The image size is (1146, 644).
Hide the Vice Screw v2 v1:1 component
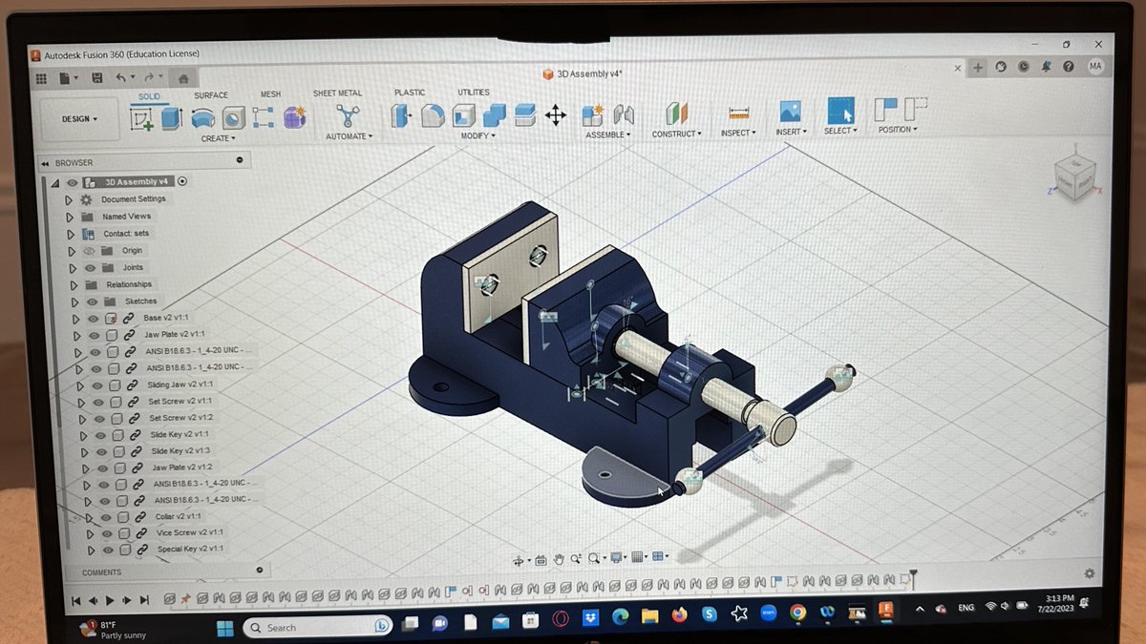coord(107,533)
